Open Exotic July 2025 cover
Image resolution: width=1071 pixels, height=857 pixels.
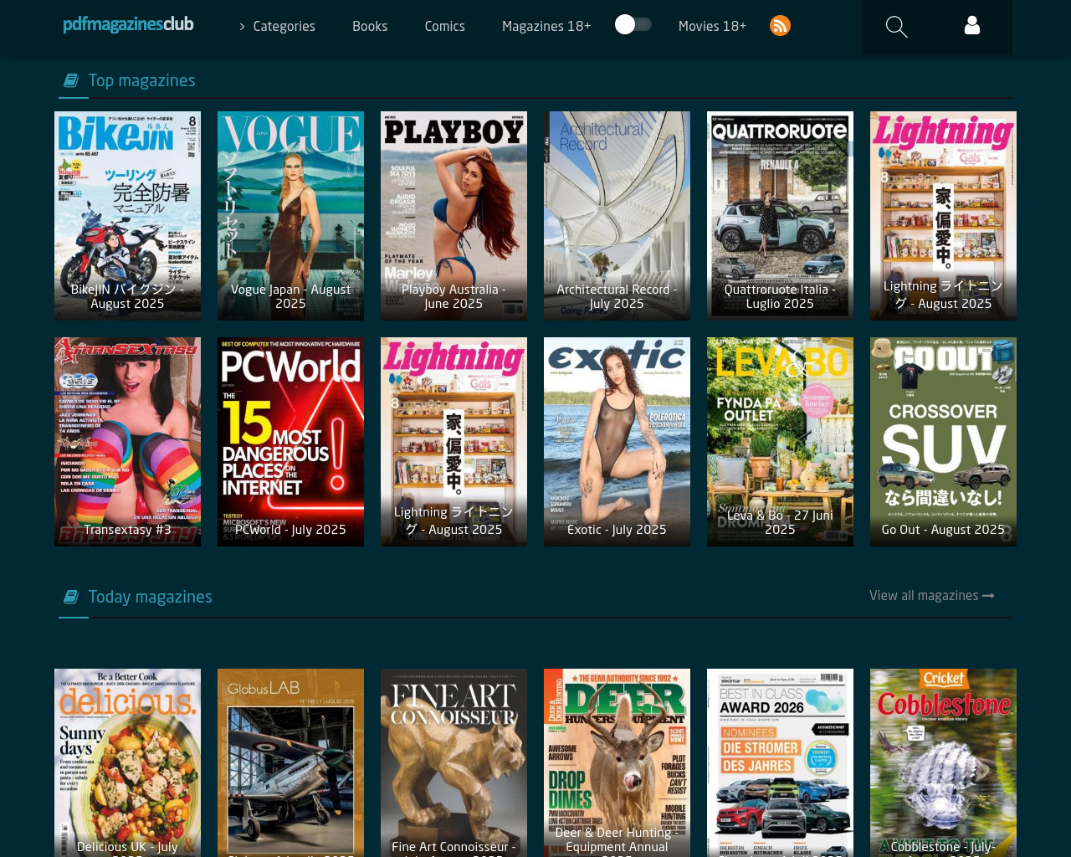[617, 442]
